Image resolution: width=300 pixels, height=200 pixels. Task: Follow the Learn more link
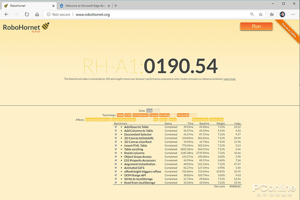229,79
